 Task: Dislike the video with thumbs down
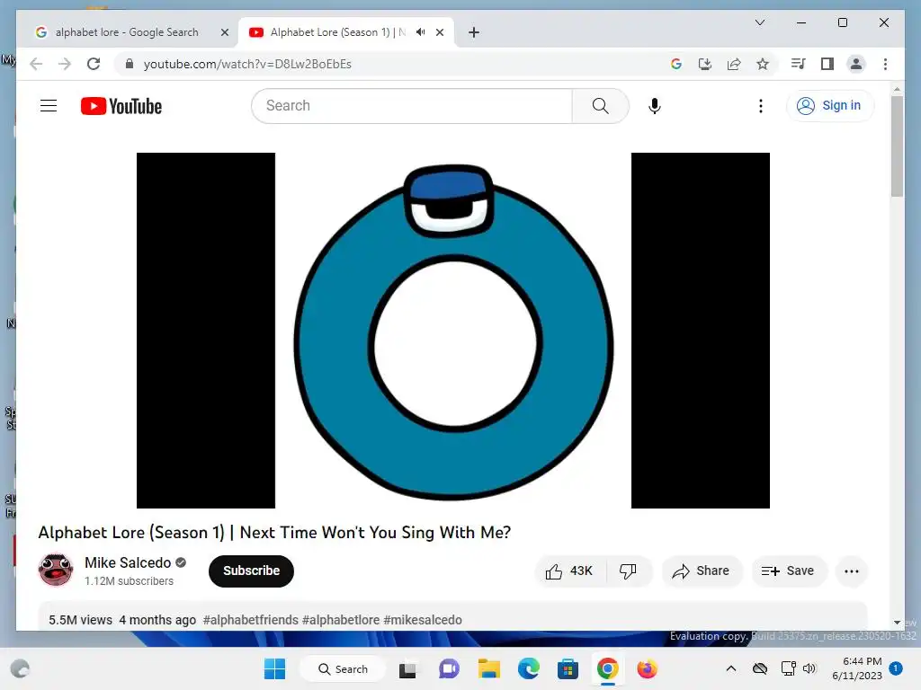[x=628, y=571]
